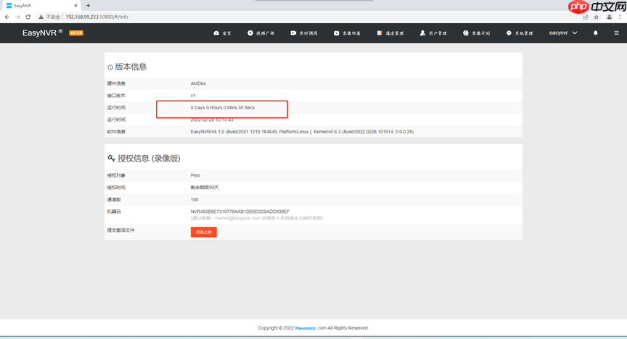Open the 录像计划 recording plan menu
This screenshot has width=627, height=339.
pos(477,33)
